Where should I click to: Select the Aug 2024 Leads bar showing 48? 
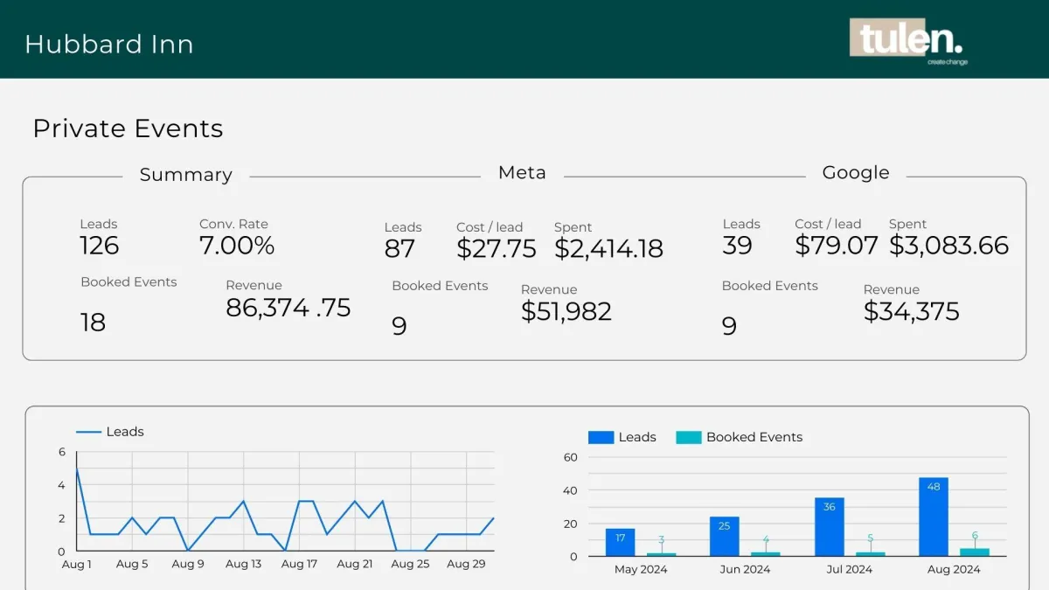[x=934, y=517]
